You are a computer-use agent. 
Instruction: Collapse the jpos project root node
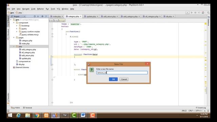pos(11,20)
